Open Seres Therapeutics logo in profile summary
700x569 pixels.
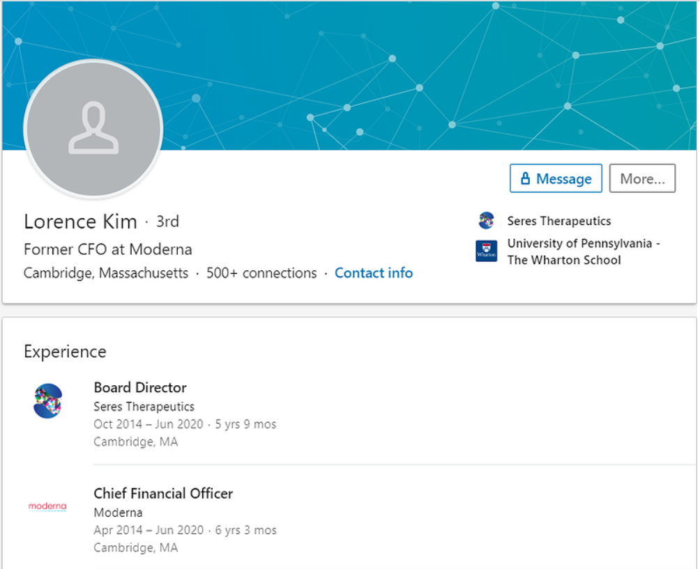pyautogui.click(x=486, y=220)
